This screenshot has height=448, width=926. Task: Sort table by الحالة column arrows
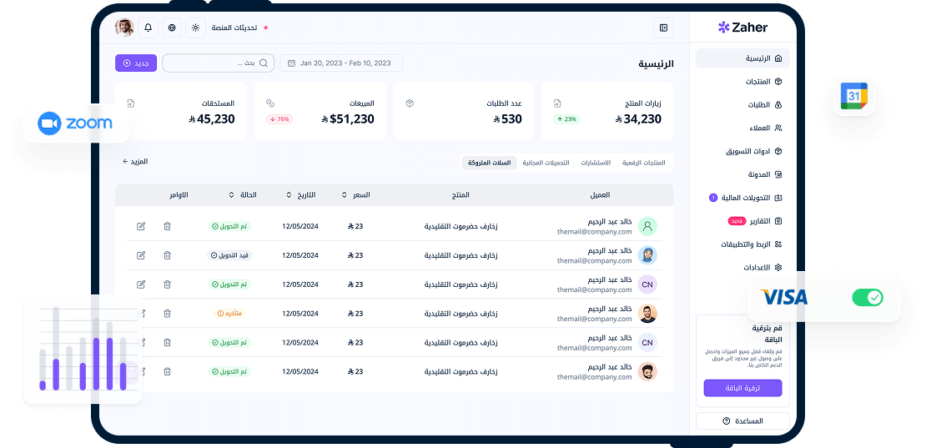click(231, 195)
